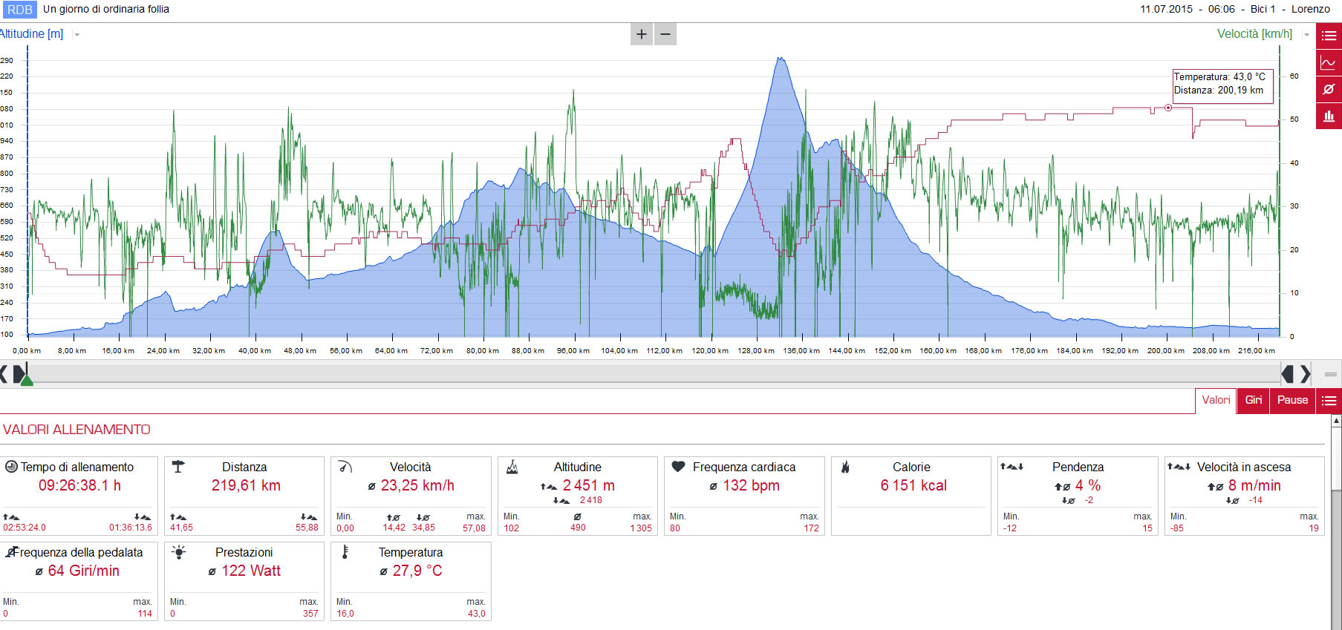Click the right range handle of timeline slider
The image size is (1342, 630).
pos(1288,373)
